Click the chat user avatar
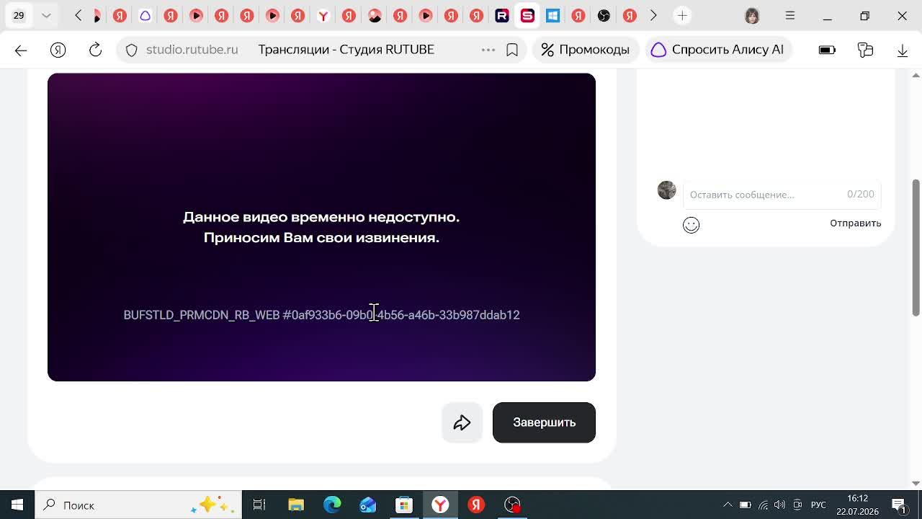The height and width of the screenshot is (519, 922). pyautogui.click(x=667, y=190)
